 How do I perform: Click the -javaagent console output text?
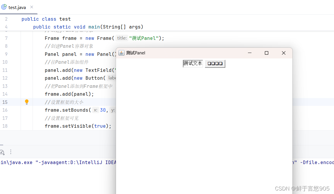coord(76,163)
